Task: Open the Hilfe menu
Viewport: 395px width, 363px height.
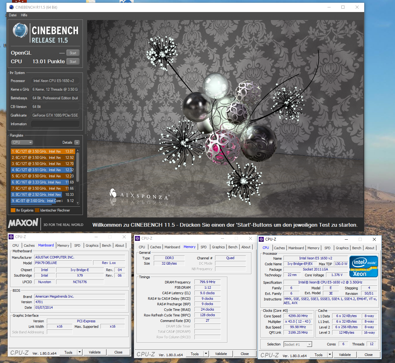Action: pyautogui.click(x=24, y=15)
